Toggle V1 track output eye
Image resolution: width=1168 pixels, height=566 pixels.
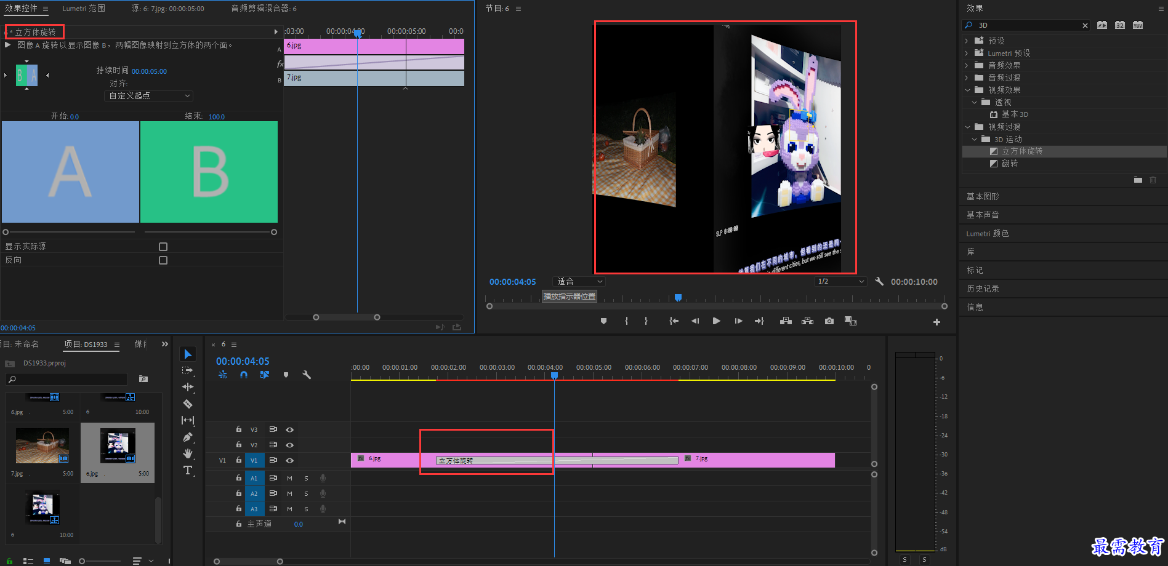pos(289,460)
